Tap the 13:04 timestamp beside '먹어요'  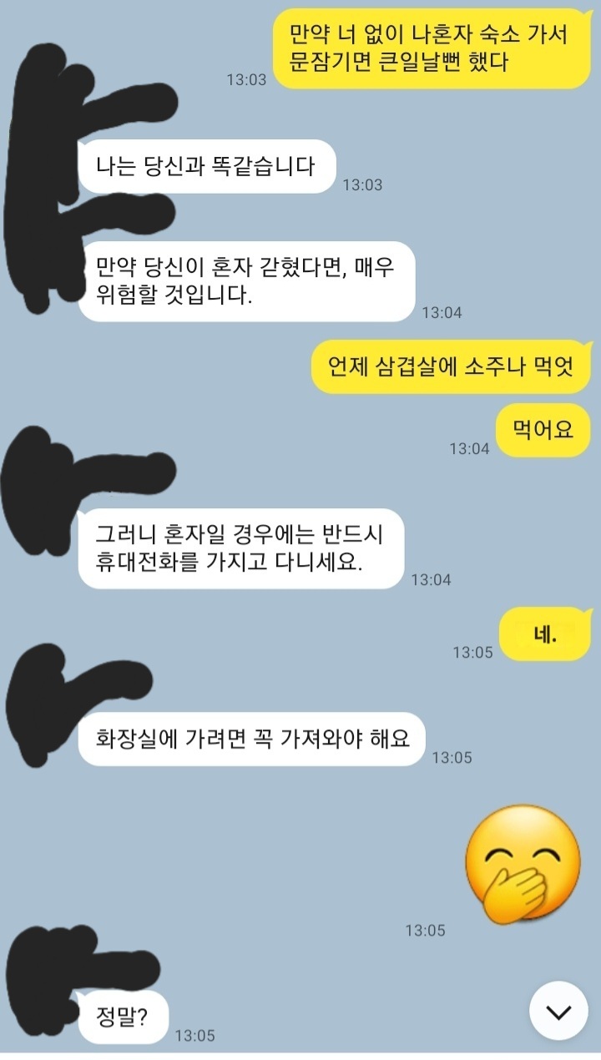point(469,448)
